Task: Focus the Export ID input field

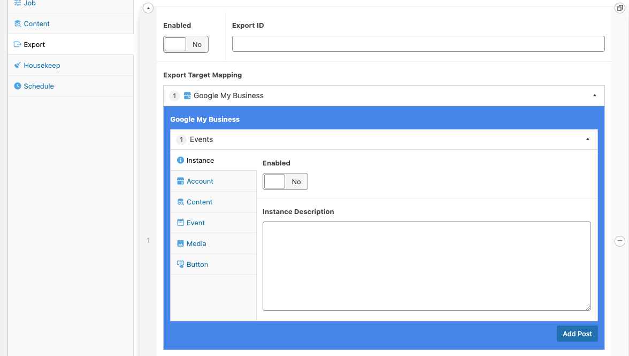Action: pos(418,44)
